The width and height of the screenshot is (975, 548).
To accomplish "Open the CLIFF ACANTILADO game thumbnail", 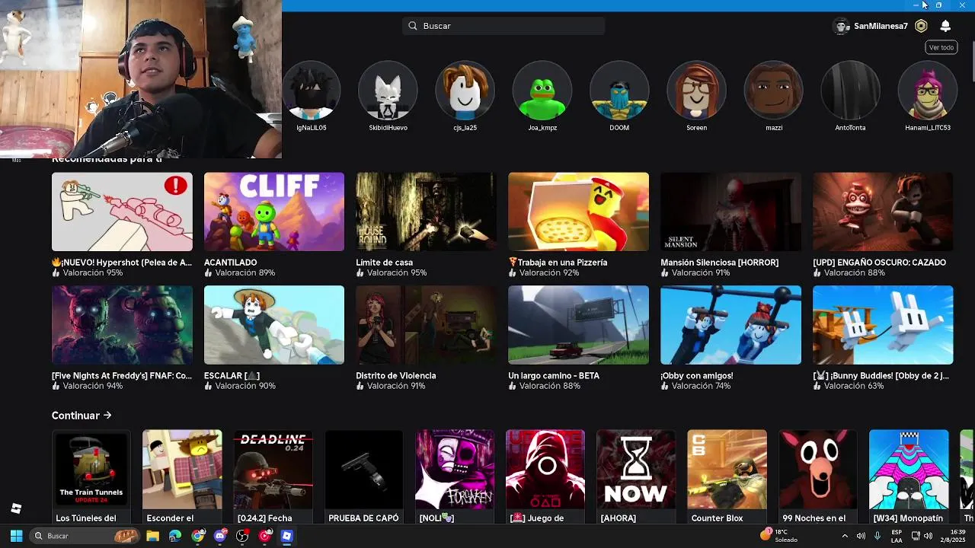I will (x=274, y=212).
